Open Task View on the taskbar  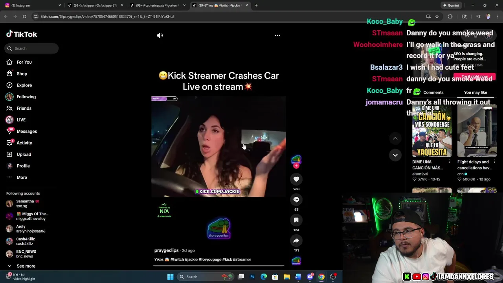coord(241,277)
